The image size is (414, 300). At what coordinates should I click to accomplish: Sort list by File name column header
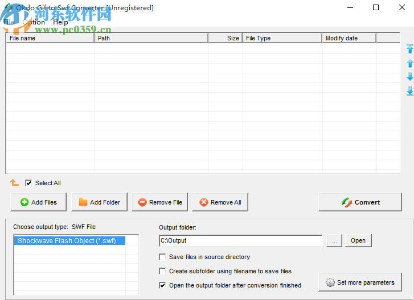pyautogui.click(x=50, y=38)
